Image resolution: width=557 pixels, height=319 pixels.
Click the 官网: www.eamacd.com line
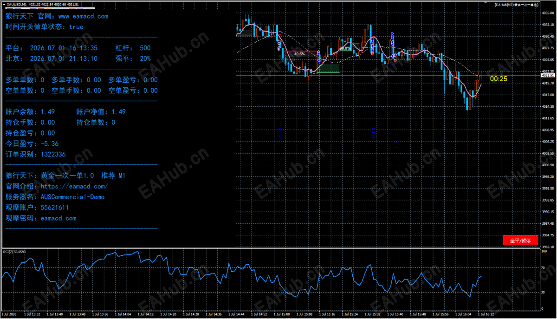(73, 16)
